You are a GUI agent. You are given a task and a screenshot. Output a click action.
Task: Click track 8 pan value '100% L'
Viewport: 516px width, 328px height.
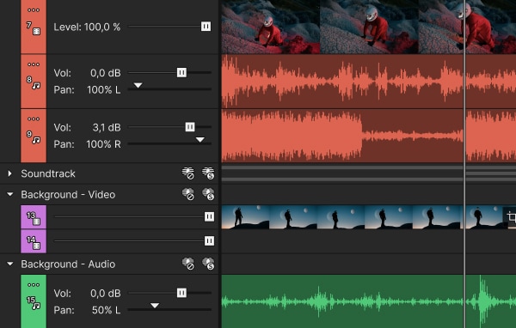pos(104,89)
